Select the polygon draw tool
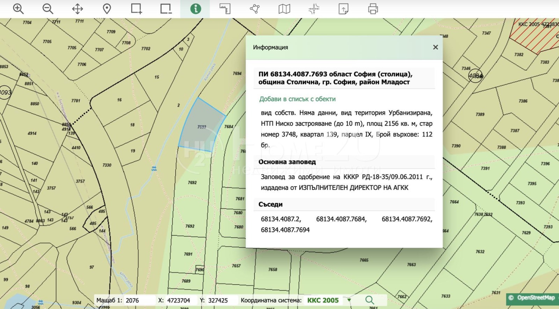Image resolution: width=559 pixels, height=309 pixels. (x=255, y=9)
